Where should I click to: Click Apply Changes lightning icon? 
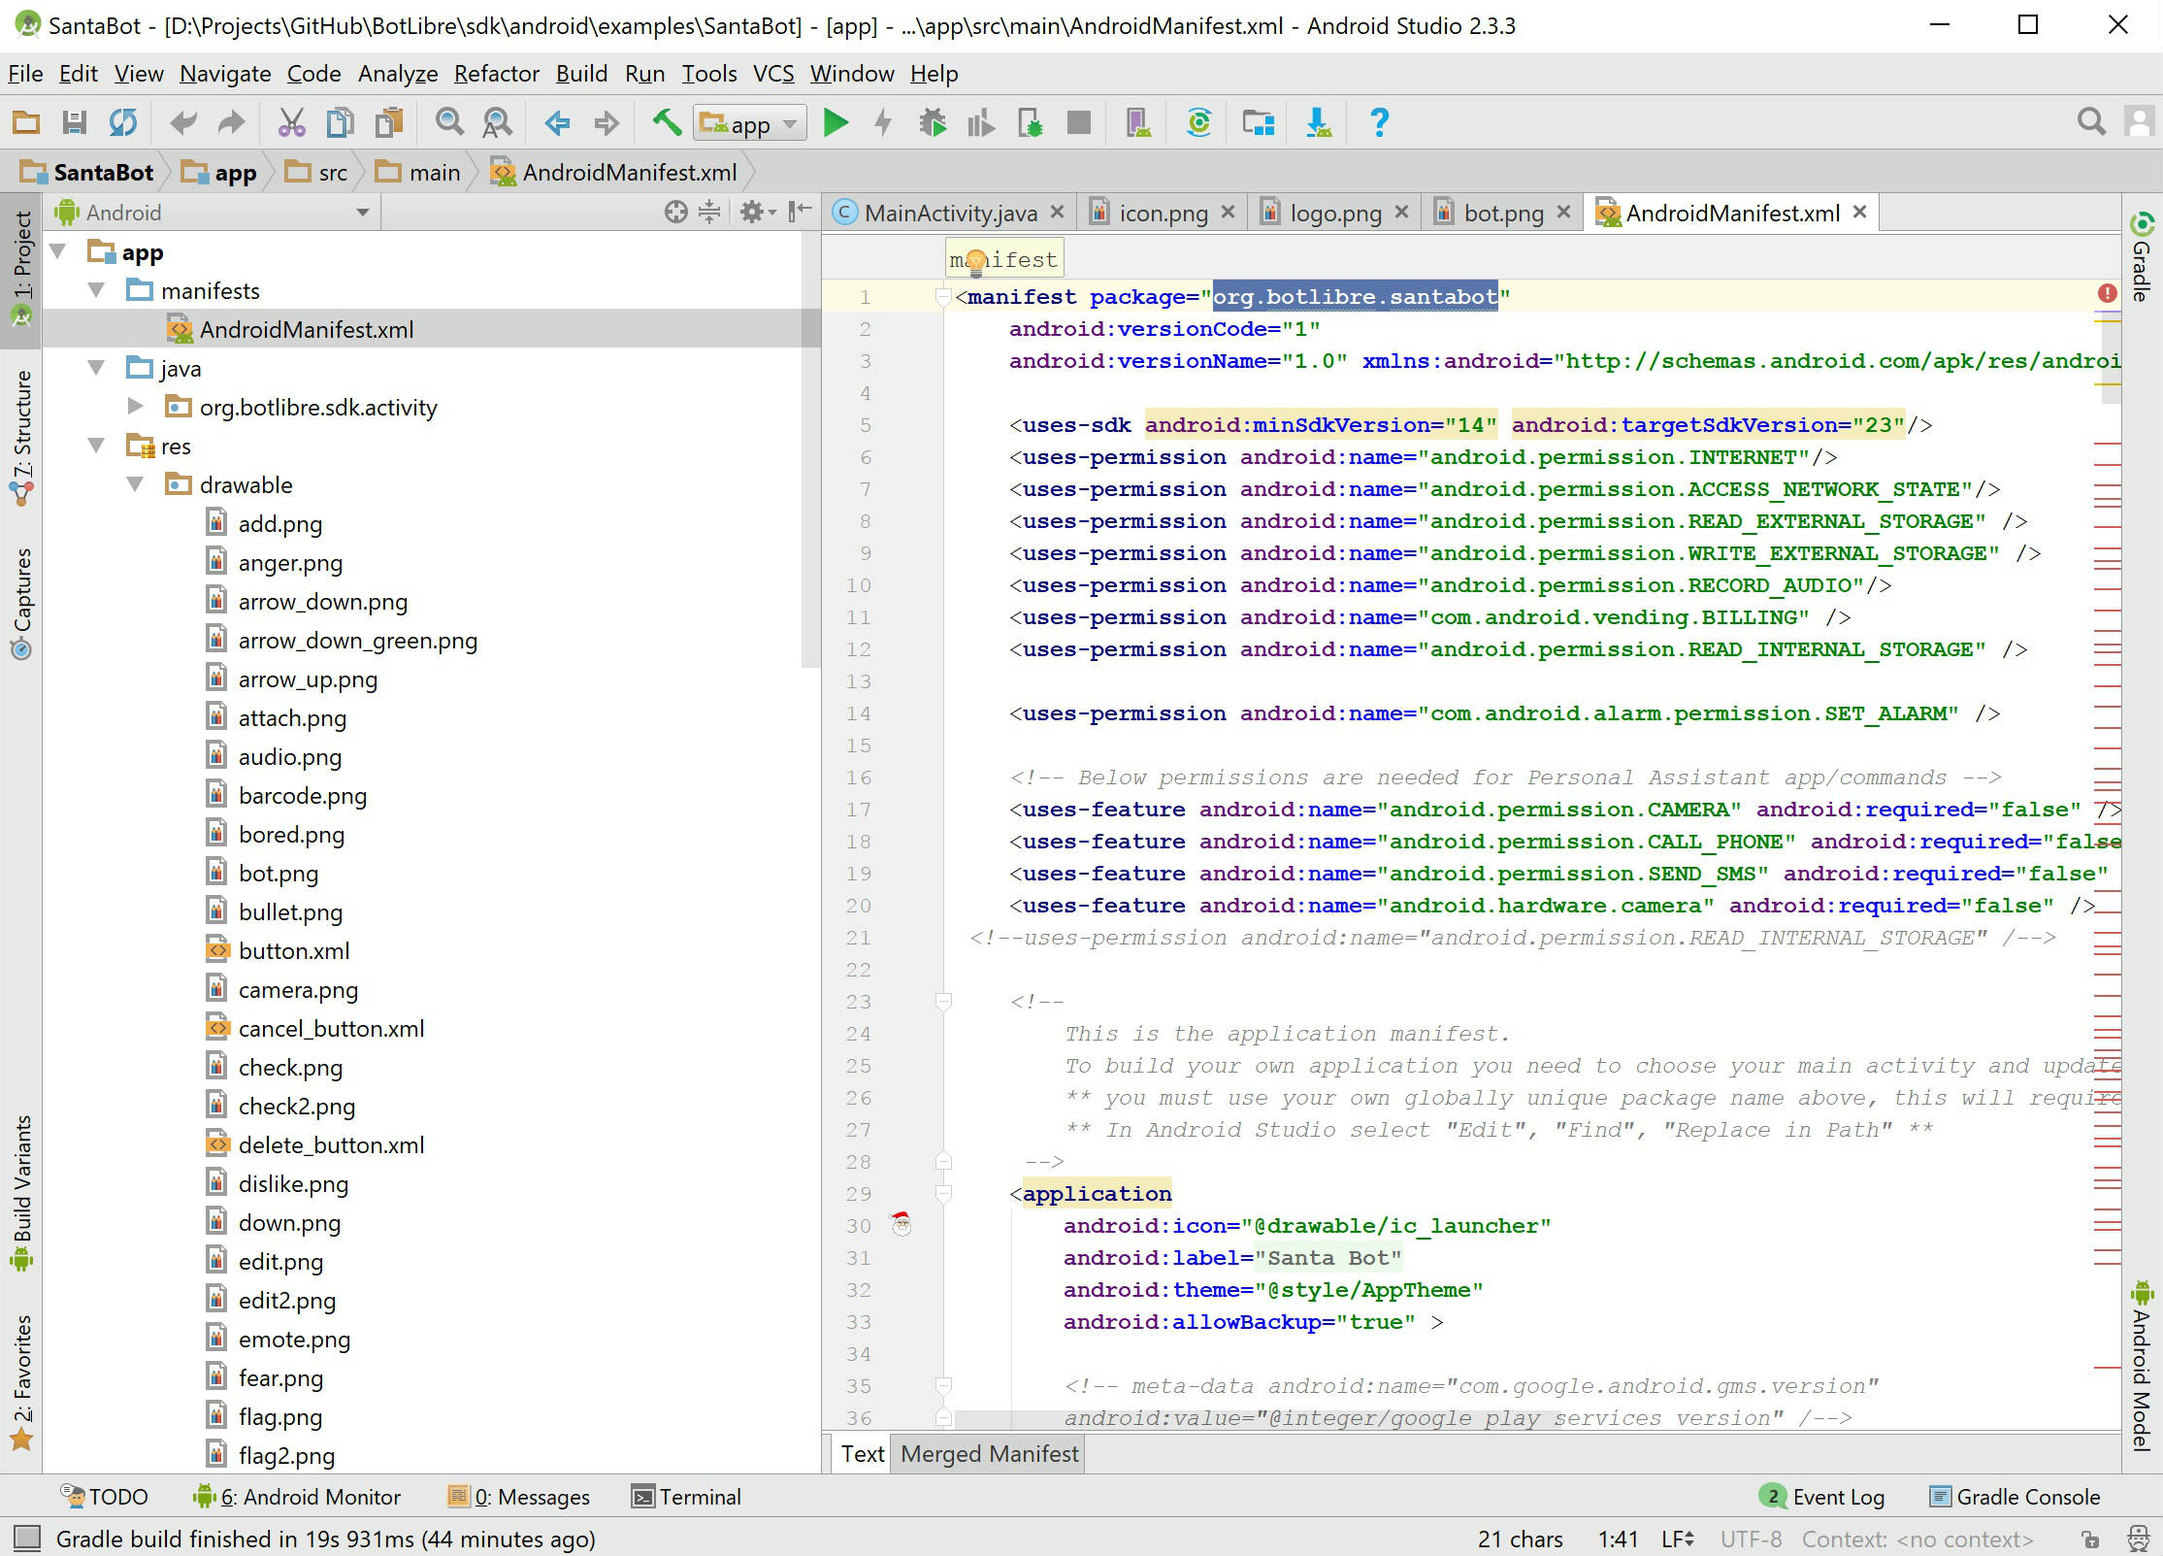pos(883,123)
